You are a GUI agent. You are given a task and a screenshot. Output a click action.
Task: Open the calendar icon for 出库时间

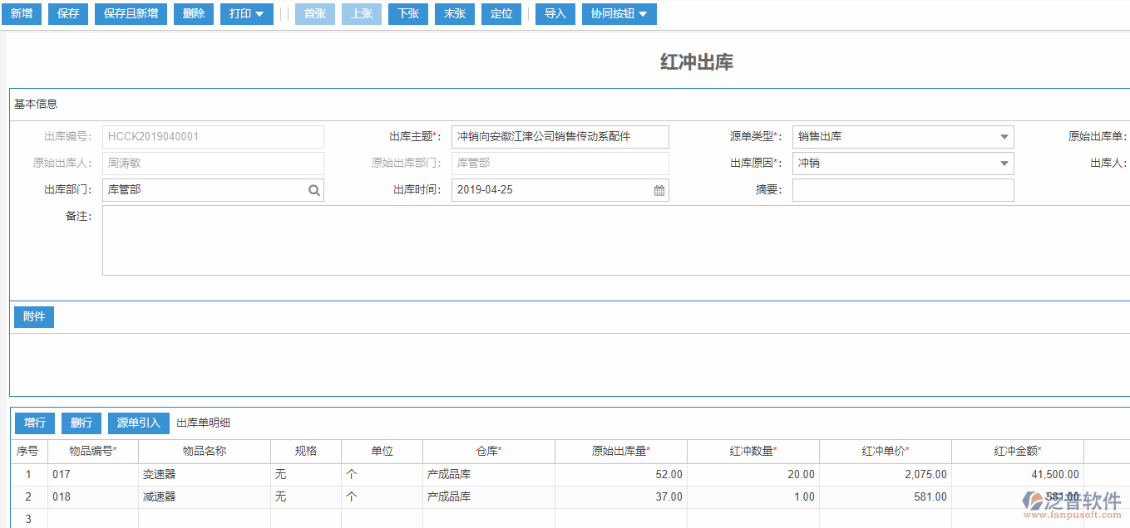(x=659, y=190)
